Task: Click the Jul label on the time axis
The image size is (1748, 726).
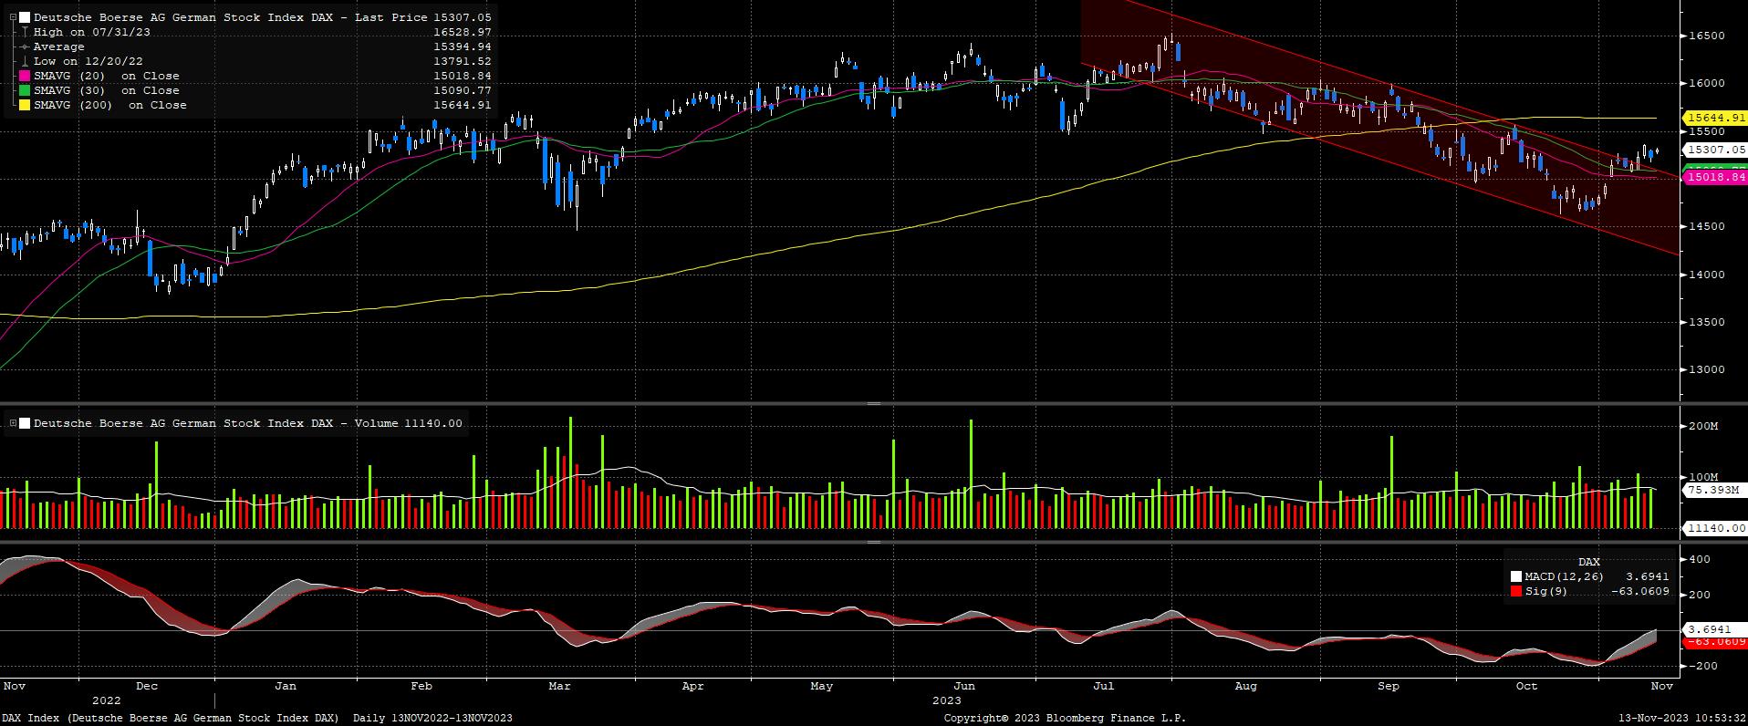Action: coord(1103,686)
